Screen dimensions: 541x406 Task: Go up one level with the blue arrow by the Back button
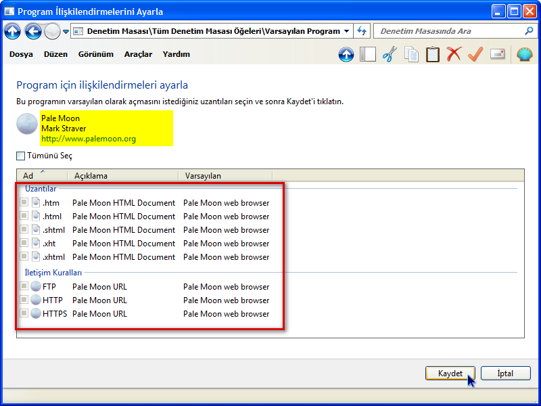pos(12,32)
